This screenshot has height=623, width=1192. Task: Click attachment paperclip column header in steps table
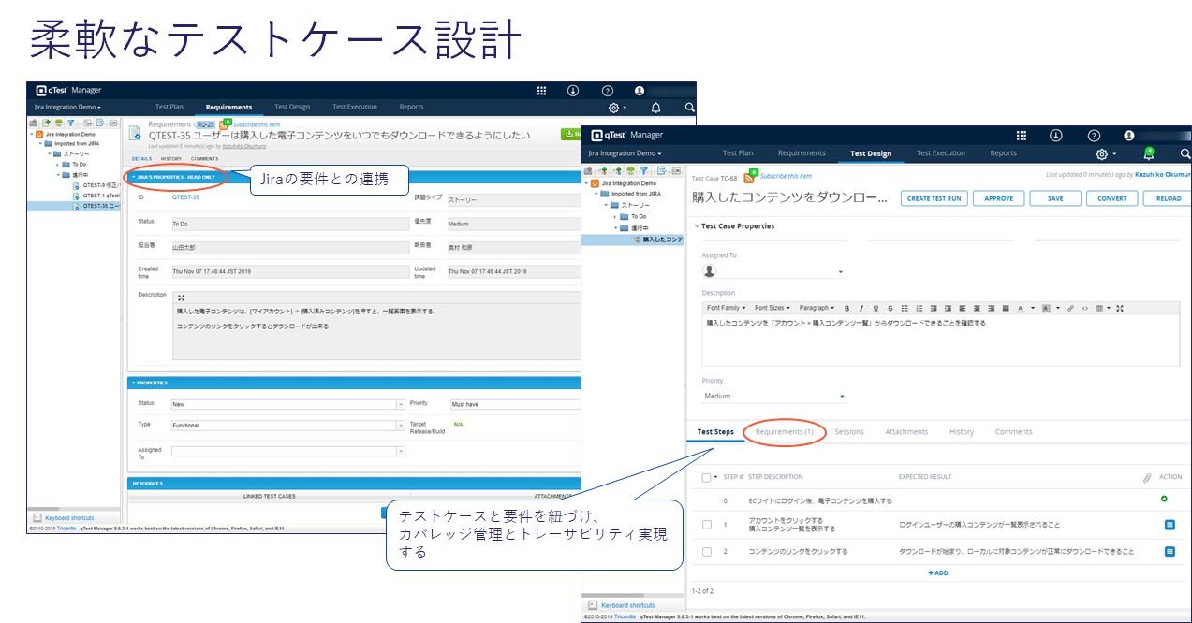tap(1147, 477)
